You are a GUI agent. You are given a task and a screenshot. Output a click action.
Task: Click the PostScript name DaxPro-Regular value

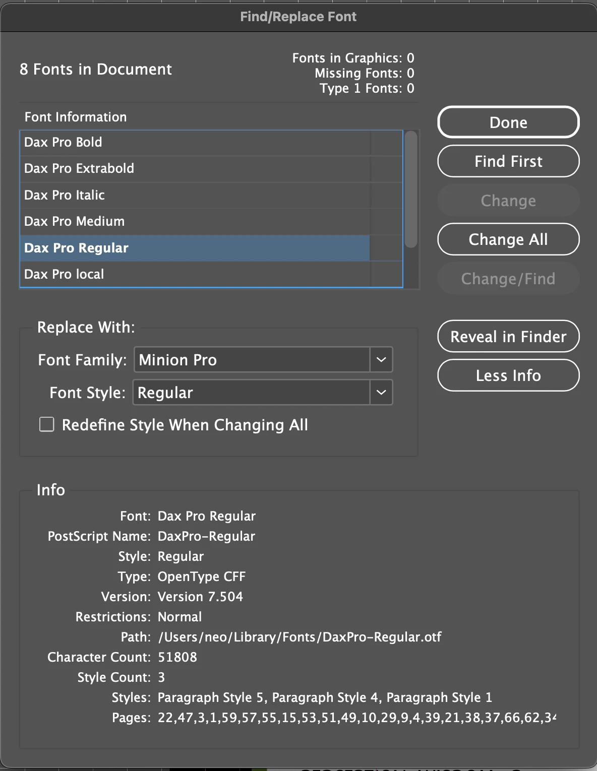206,536
